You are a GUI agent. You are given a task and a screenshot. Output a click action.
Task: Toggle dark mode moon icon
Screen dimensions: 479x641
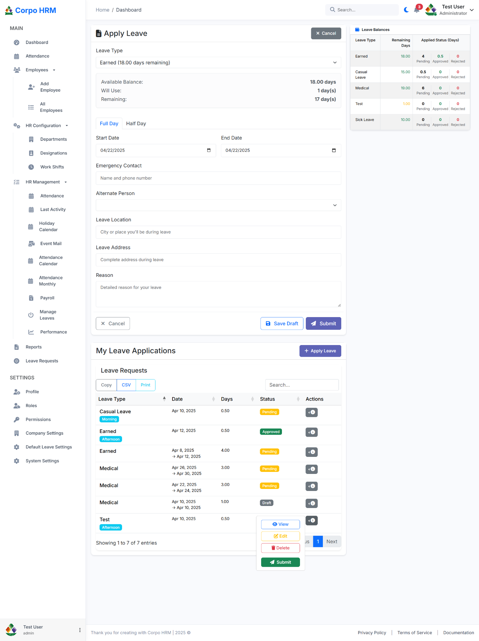[x=406, y=10]
